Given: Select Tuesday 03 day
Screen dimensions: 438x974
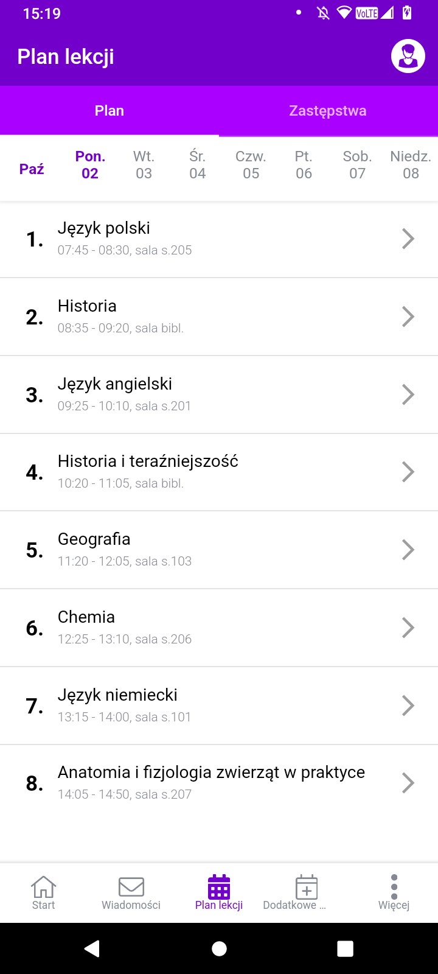Looking at the screenshot, I should (144, 165).
